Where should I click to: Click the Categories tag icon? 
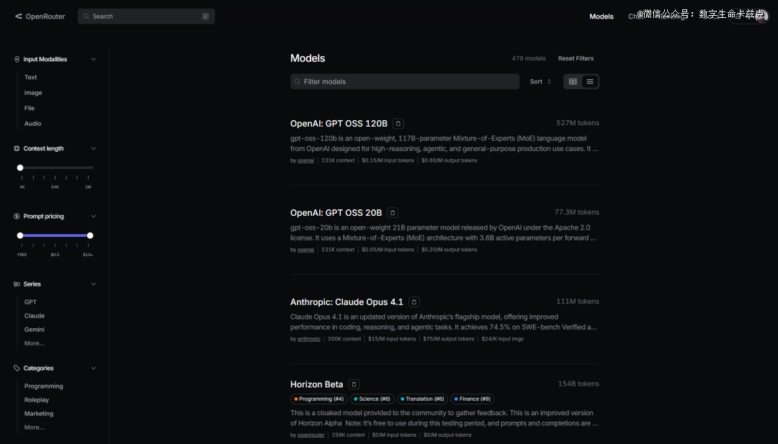point(17,368)
